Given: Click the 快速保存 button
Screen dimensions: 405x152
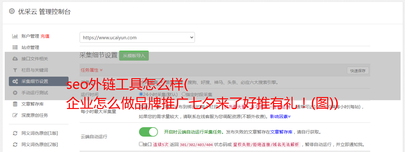Looking at the screenshot, I should pos(358,71).
